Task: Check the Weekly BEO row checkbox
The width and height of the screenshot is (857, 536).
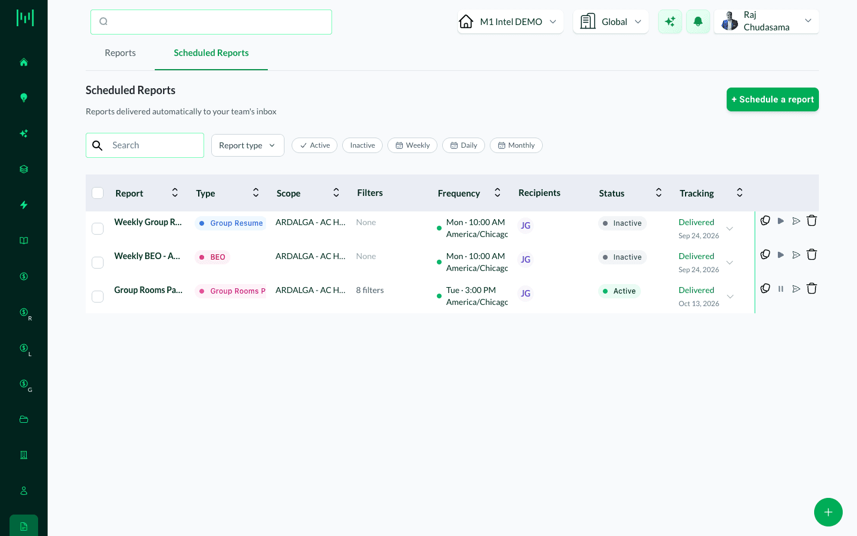Action: click(x=98, y=263)
